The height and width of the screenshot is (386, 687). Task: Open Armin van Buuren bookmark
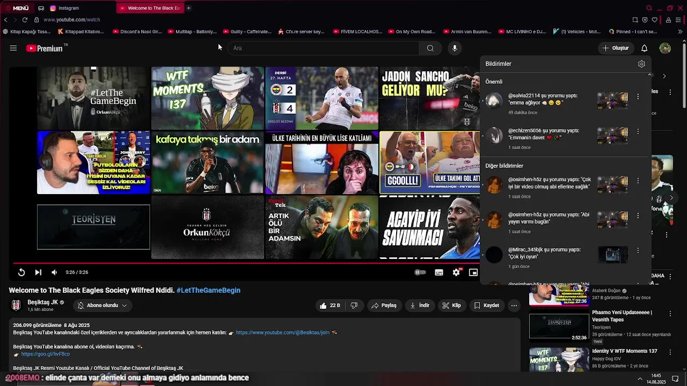[x=467, y=32]
